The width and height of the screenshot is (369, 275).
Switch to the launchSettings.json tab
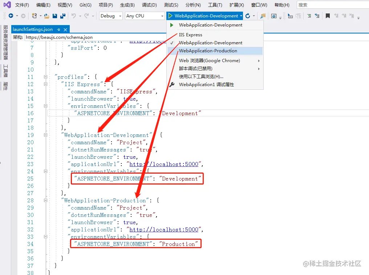[x=32, y=29]
